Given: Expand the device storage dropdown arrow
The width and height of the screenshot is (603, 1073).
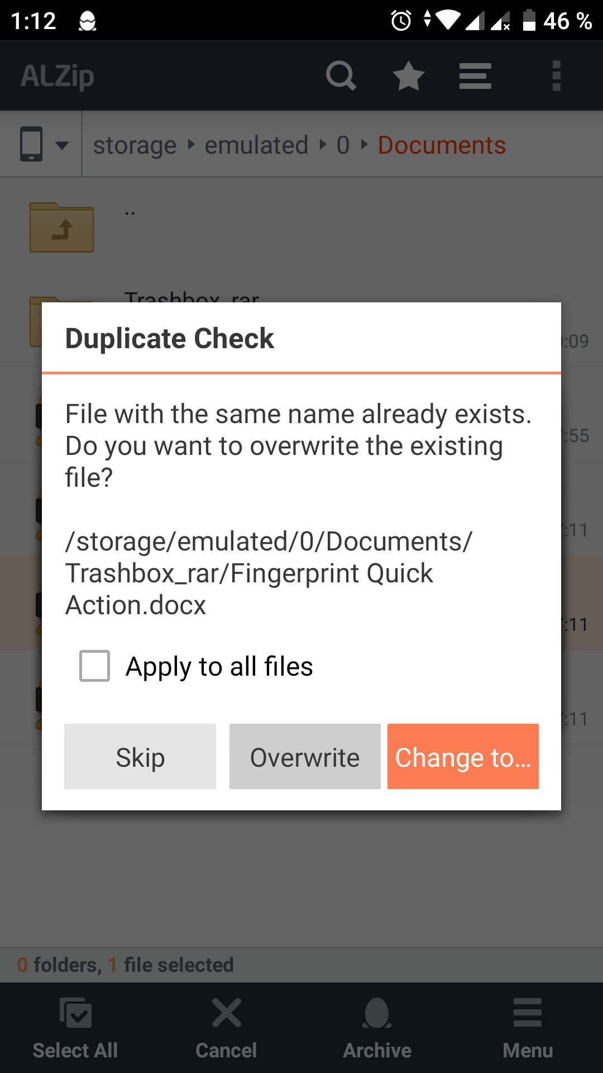Looking at the screenshot, I should [62, 145].
